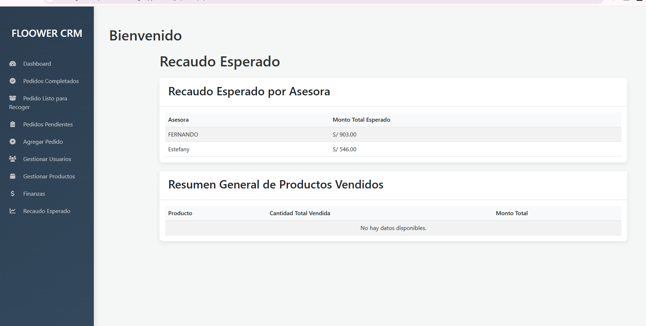Click the No hay datos disponibles row

coord(393,228)
